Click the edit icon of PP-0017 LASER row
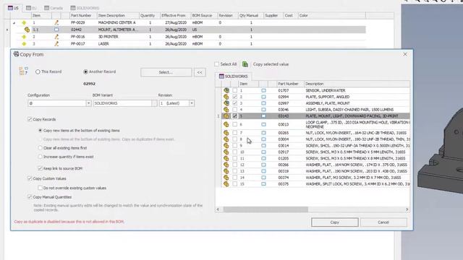The image size is (463, 260). pyautogui.click(x=56, y=43)
